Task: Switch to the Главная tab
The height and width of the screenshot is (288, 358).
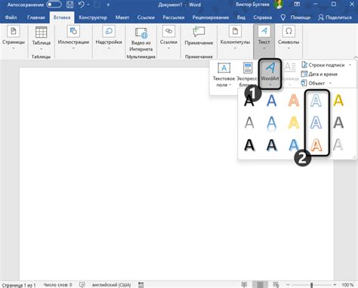Action: 36,17
